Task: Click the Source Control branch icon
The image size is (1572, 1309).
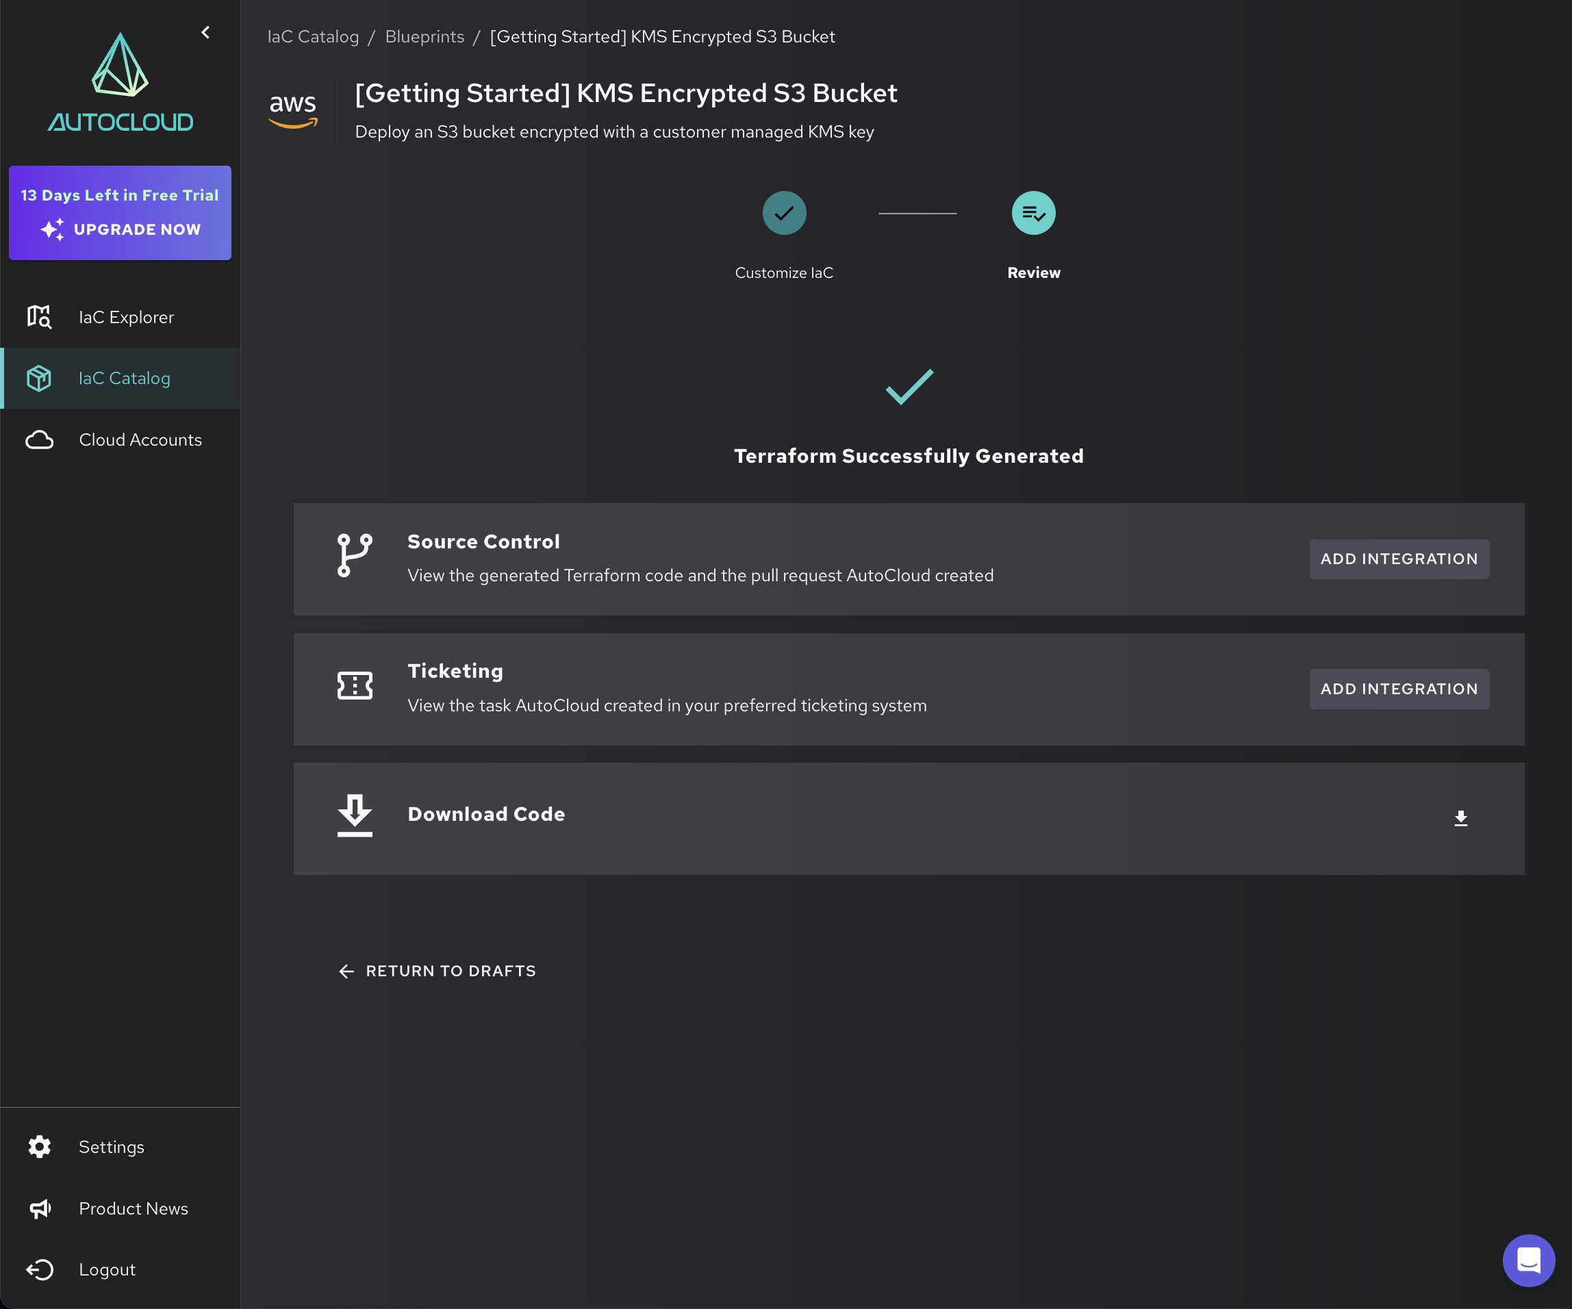Action: 354,555
